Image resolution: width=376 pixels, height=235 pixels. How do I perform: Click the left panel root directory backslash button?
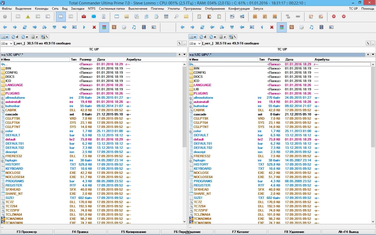179,43
